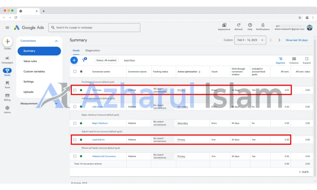
Task: Add a new conversion action with blue plus
Action: point(74,60)
